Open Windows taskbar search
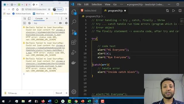Image resolution: width=184 pixels, height=104 pixels. (10, 101)
